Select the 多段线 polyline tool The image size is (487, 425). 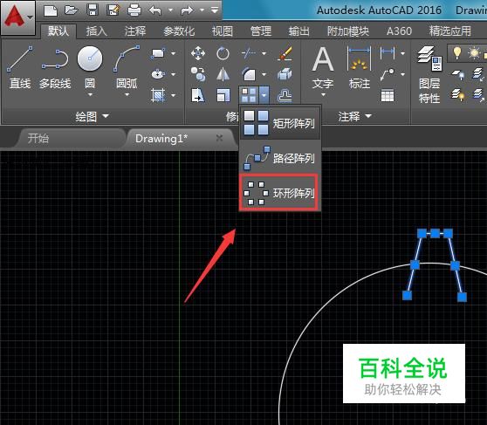(x=55, y=67)
